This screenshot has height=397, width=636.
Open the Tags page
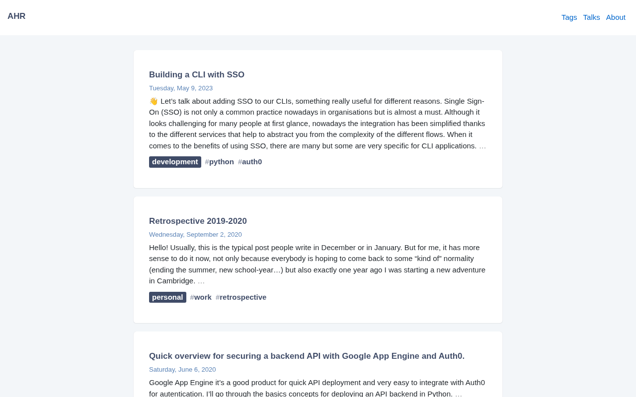pos(569,17)
